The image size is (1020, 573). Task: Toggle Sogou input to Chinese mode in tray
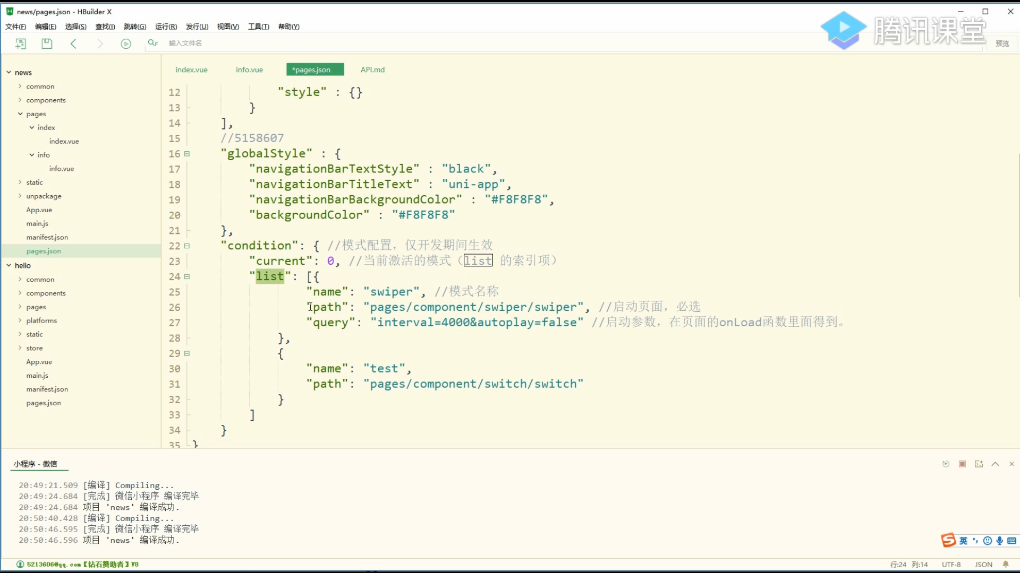tap(963, 541)
